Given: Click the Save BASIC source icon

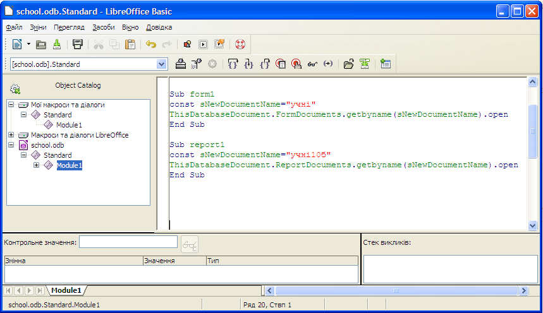Looking at the screenshot, I should coord(365,64).
